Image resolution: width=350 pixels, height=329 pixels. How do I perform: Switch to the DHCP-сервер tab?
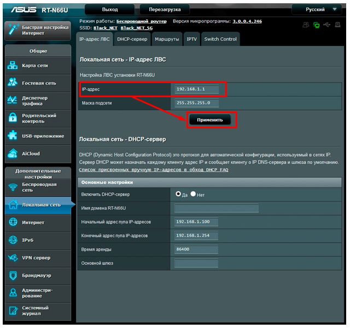pyautogui.click(x=132, y=39)
